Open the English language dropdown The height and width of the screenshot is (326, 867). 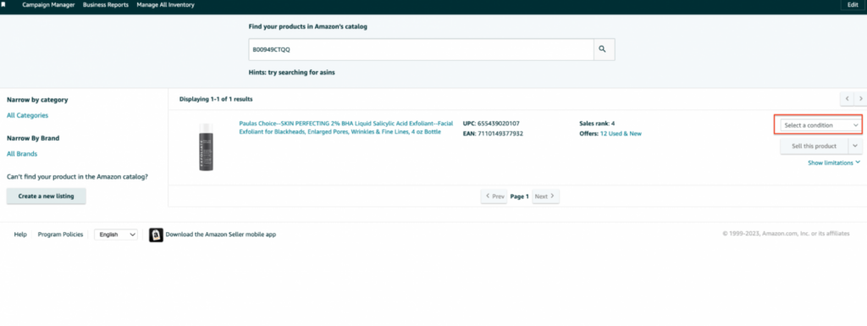coord(115,235)
